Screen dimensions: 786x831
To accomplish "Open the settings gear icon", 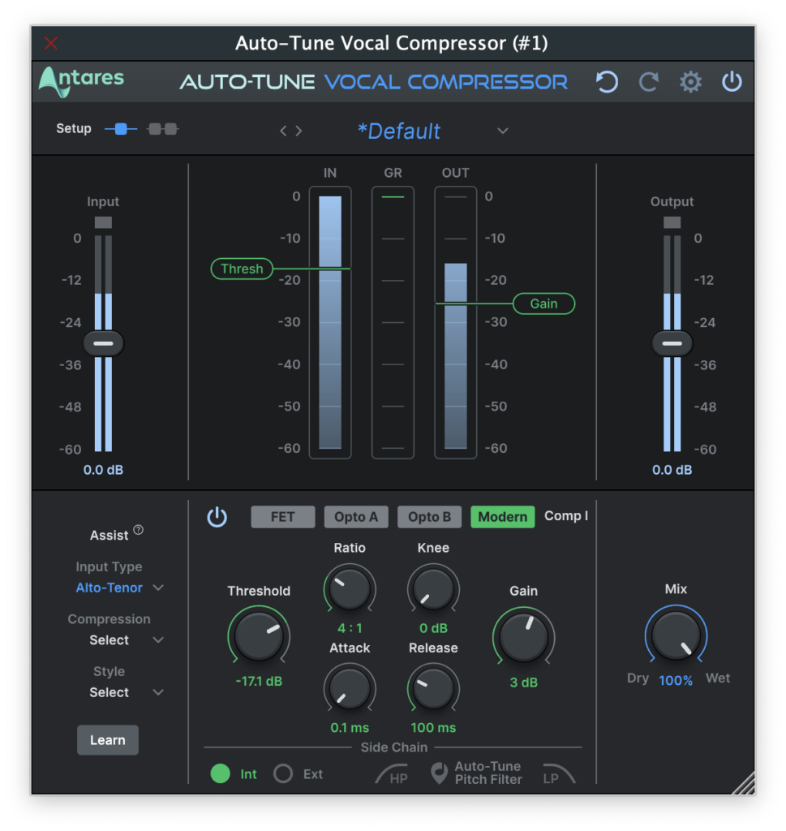I will (690, 82).
